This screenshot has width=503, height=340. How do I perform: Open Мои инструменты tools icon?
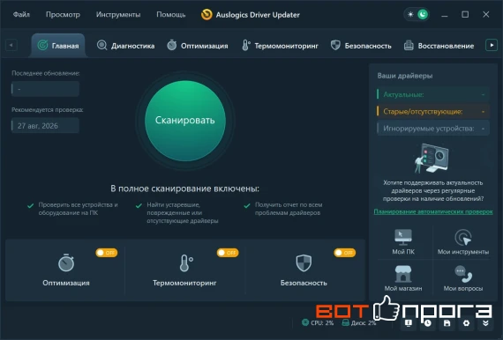pos(463,237)
